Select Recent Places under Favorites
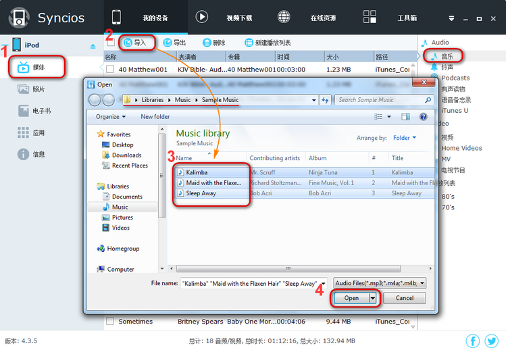The width and height of the screenshot is (506, 352). coord(124,166)
